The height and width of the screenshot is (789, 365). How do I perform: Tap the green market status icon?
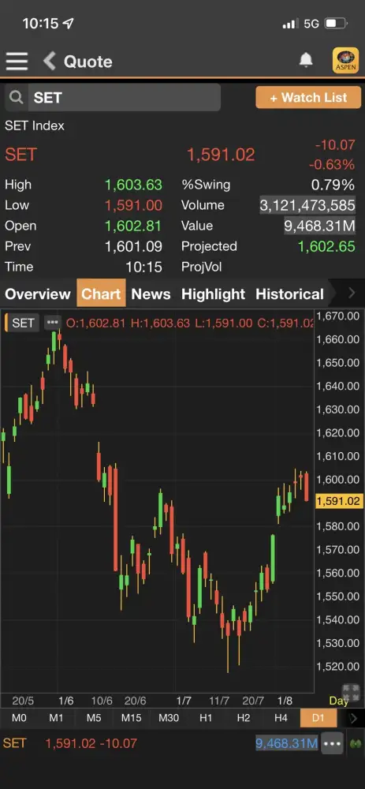coord(356,743)
